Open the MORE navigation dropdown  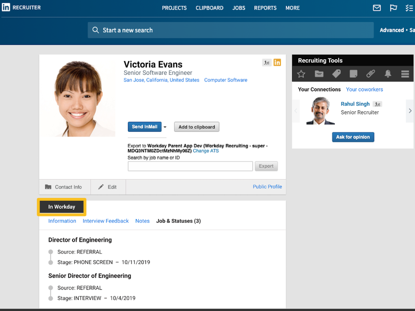pos(292,8)
